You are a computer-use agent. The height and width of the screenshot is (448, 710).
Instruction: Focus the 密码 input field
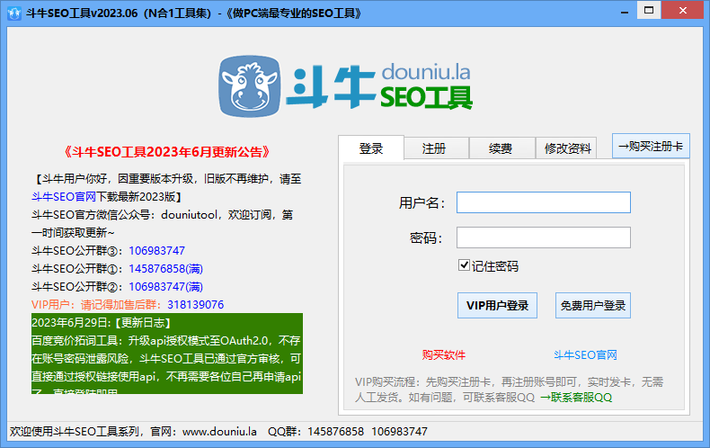(x=544, y=237)
